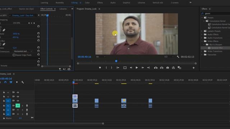Expand the Video Transitions folder
Viewport: 230px width, 129px height.
202,51
